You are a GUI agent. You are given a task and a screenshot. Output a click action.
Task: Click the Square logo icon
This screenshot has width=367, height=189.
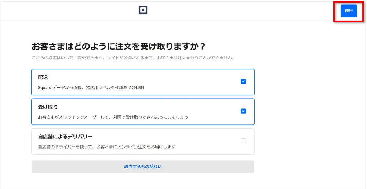coord(143,10)
